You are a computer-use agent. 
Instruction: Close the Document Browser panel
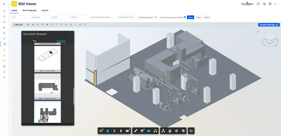point(72,34)
